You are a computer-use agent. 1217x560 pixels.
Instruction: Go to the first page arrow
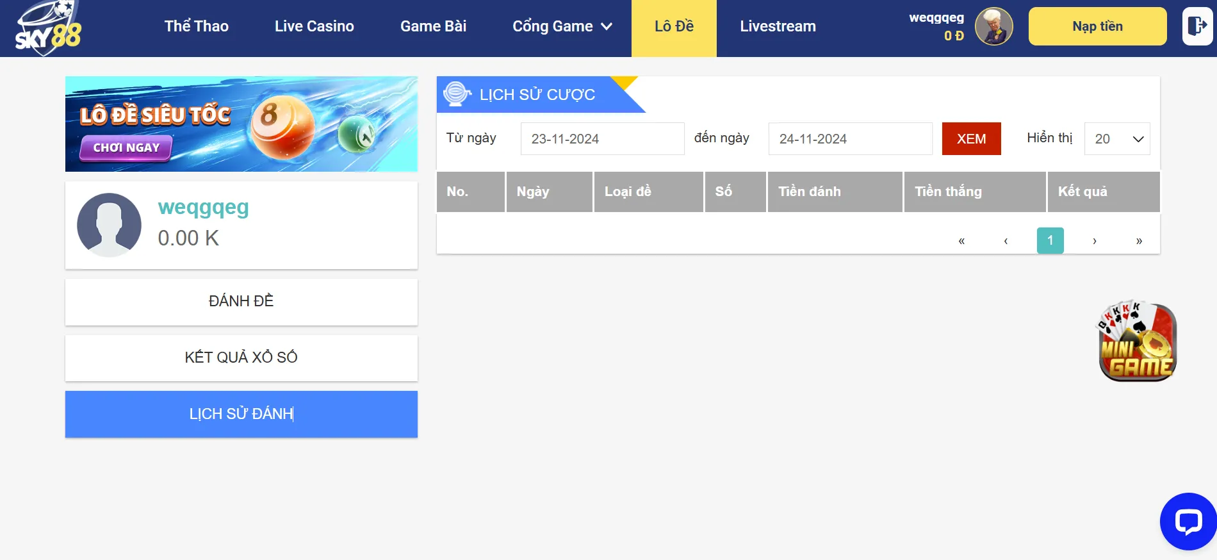coord(961,241)
